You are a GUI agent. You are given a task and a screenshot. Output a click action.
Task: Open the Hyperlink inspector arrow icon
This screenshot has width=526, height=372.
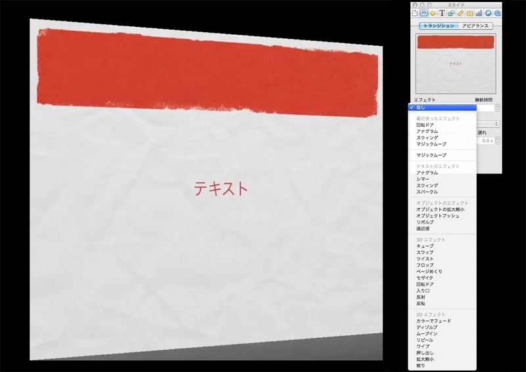(488, 12)
